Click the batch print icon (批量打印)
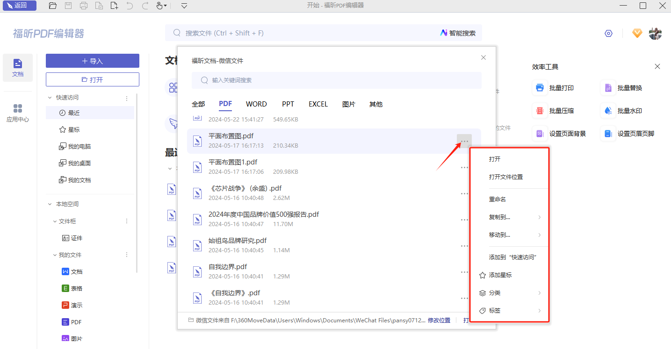The height and width of the screenshot is (349, 671). point(540,88)
